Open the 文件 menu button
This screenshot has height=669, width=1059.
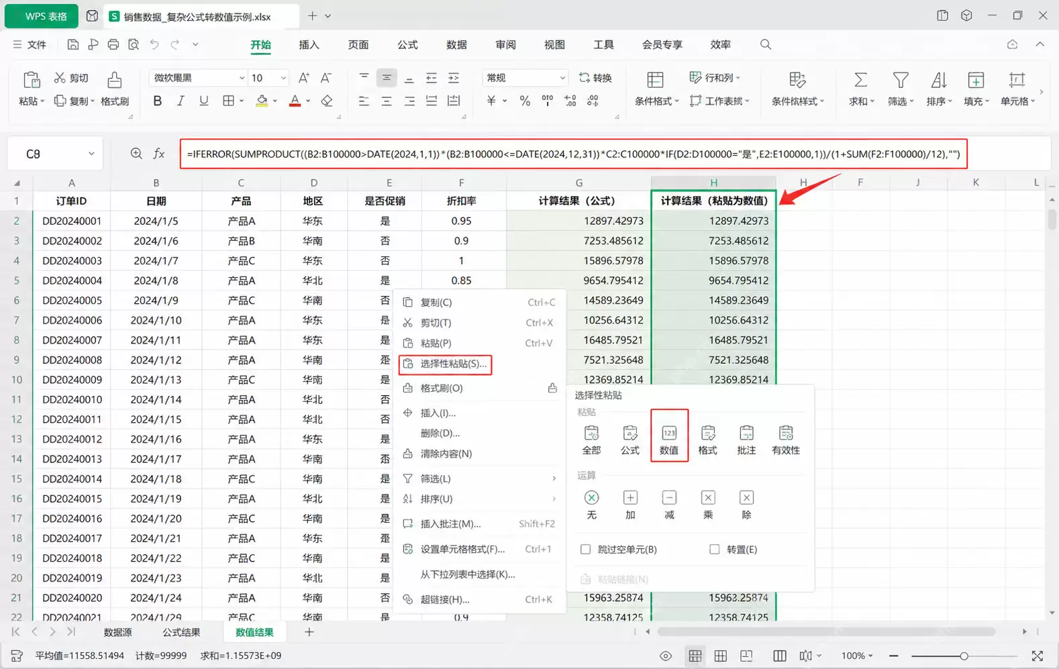30,44
